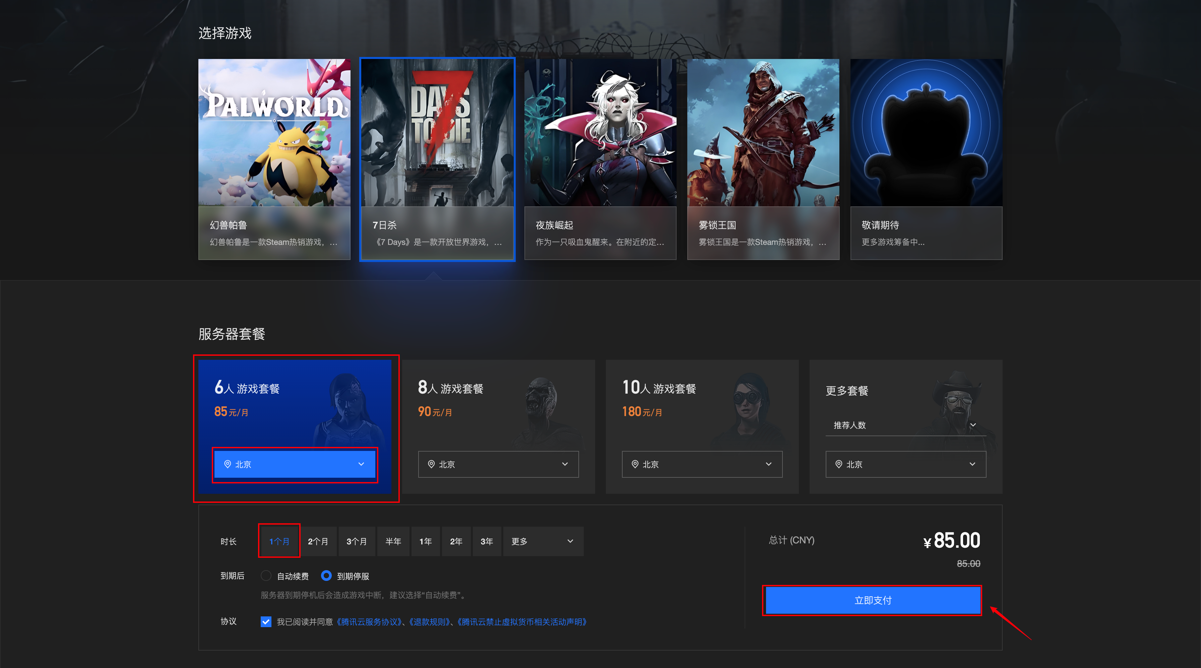Click the 立即支付 button
Image resolution: width=1201 pixels, height=668 pixels.
[873, 600]
